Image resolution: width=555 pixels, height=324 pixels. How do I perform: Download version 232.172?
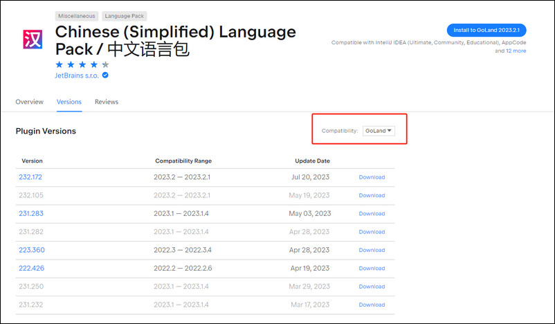pyautogui.click(x=372, y=177)
